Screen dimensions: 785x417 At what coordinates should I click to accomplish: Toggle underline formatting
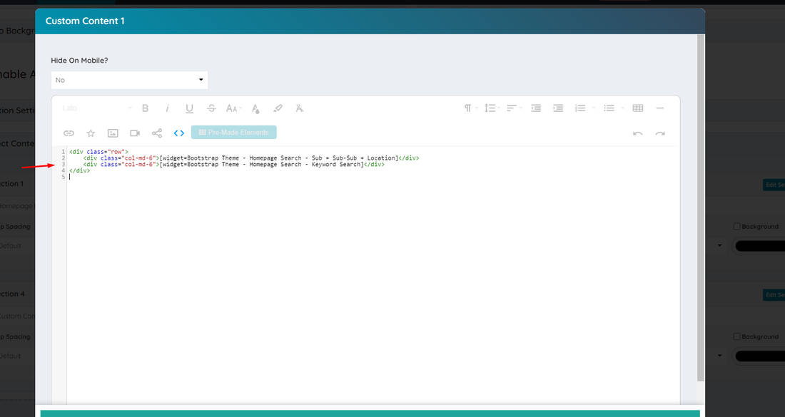click(x=189, y=108)
